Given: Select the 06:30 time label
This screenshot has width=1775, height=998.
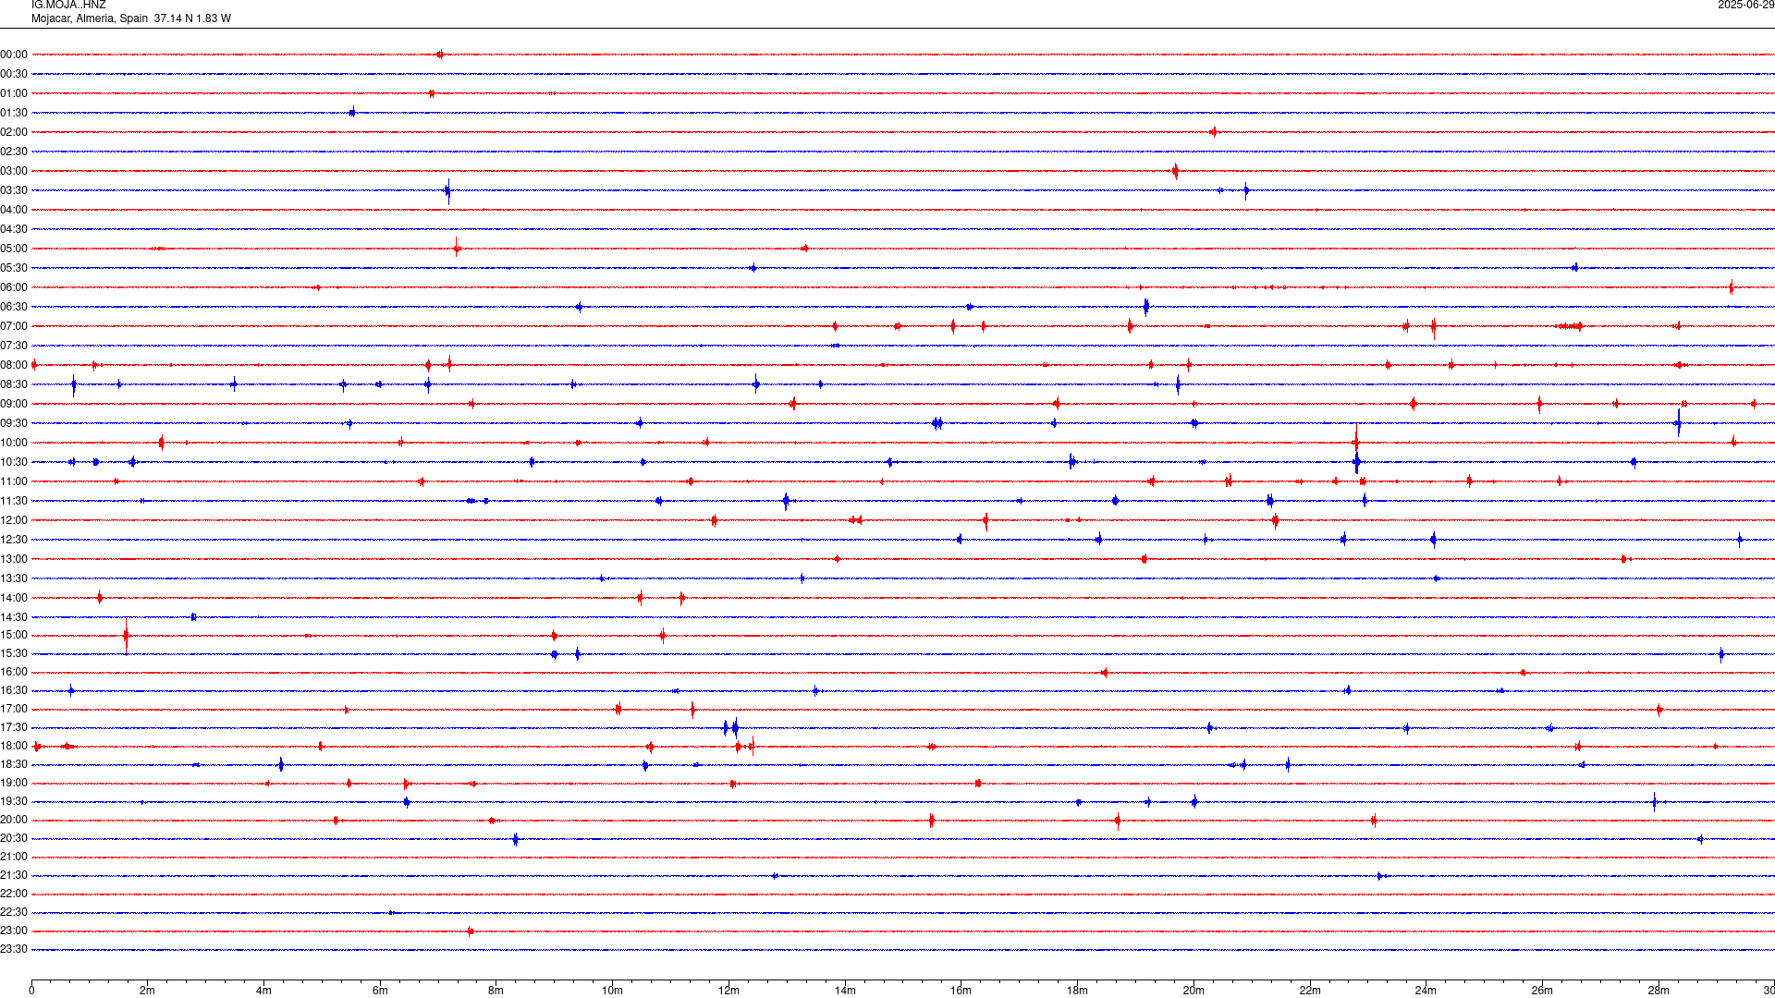Looking at the screenshot, I should point(14,307).
